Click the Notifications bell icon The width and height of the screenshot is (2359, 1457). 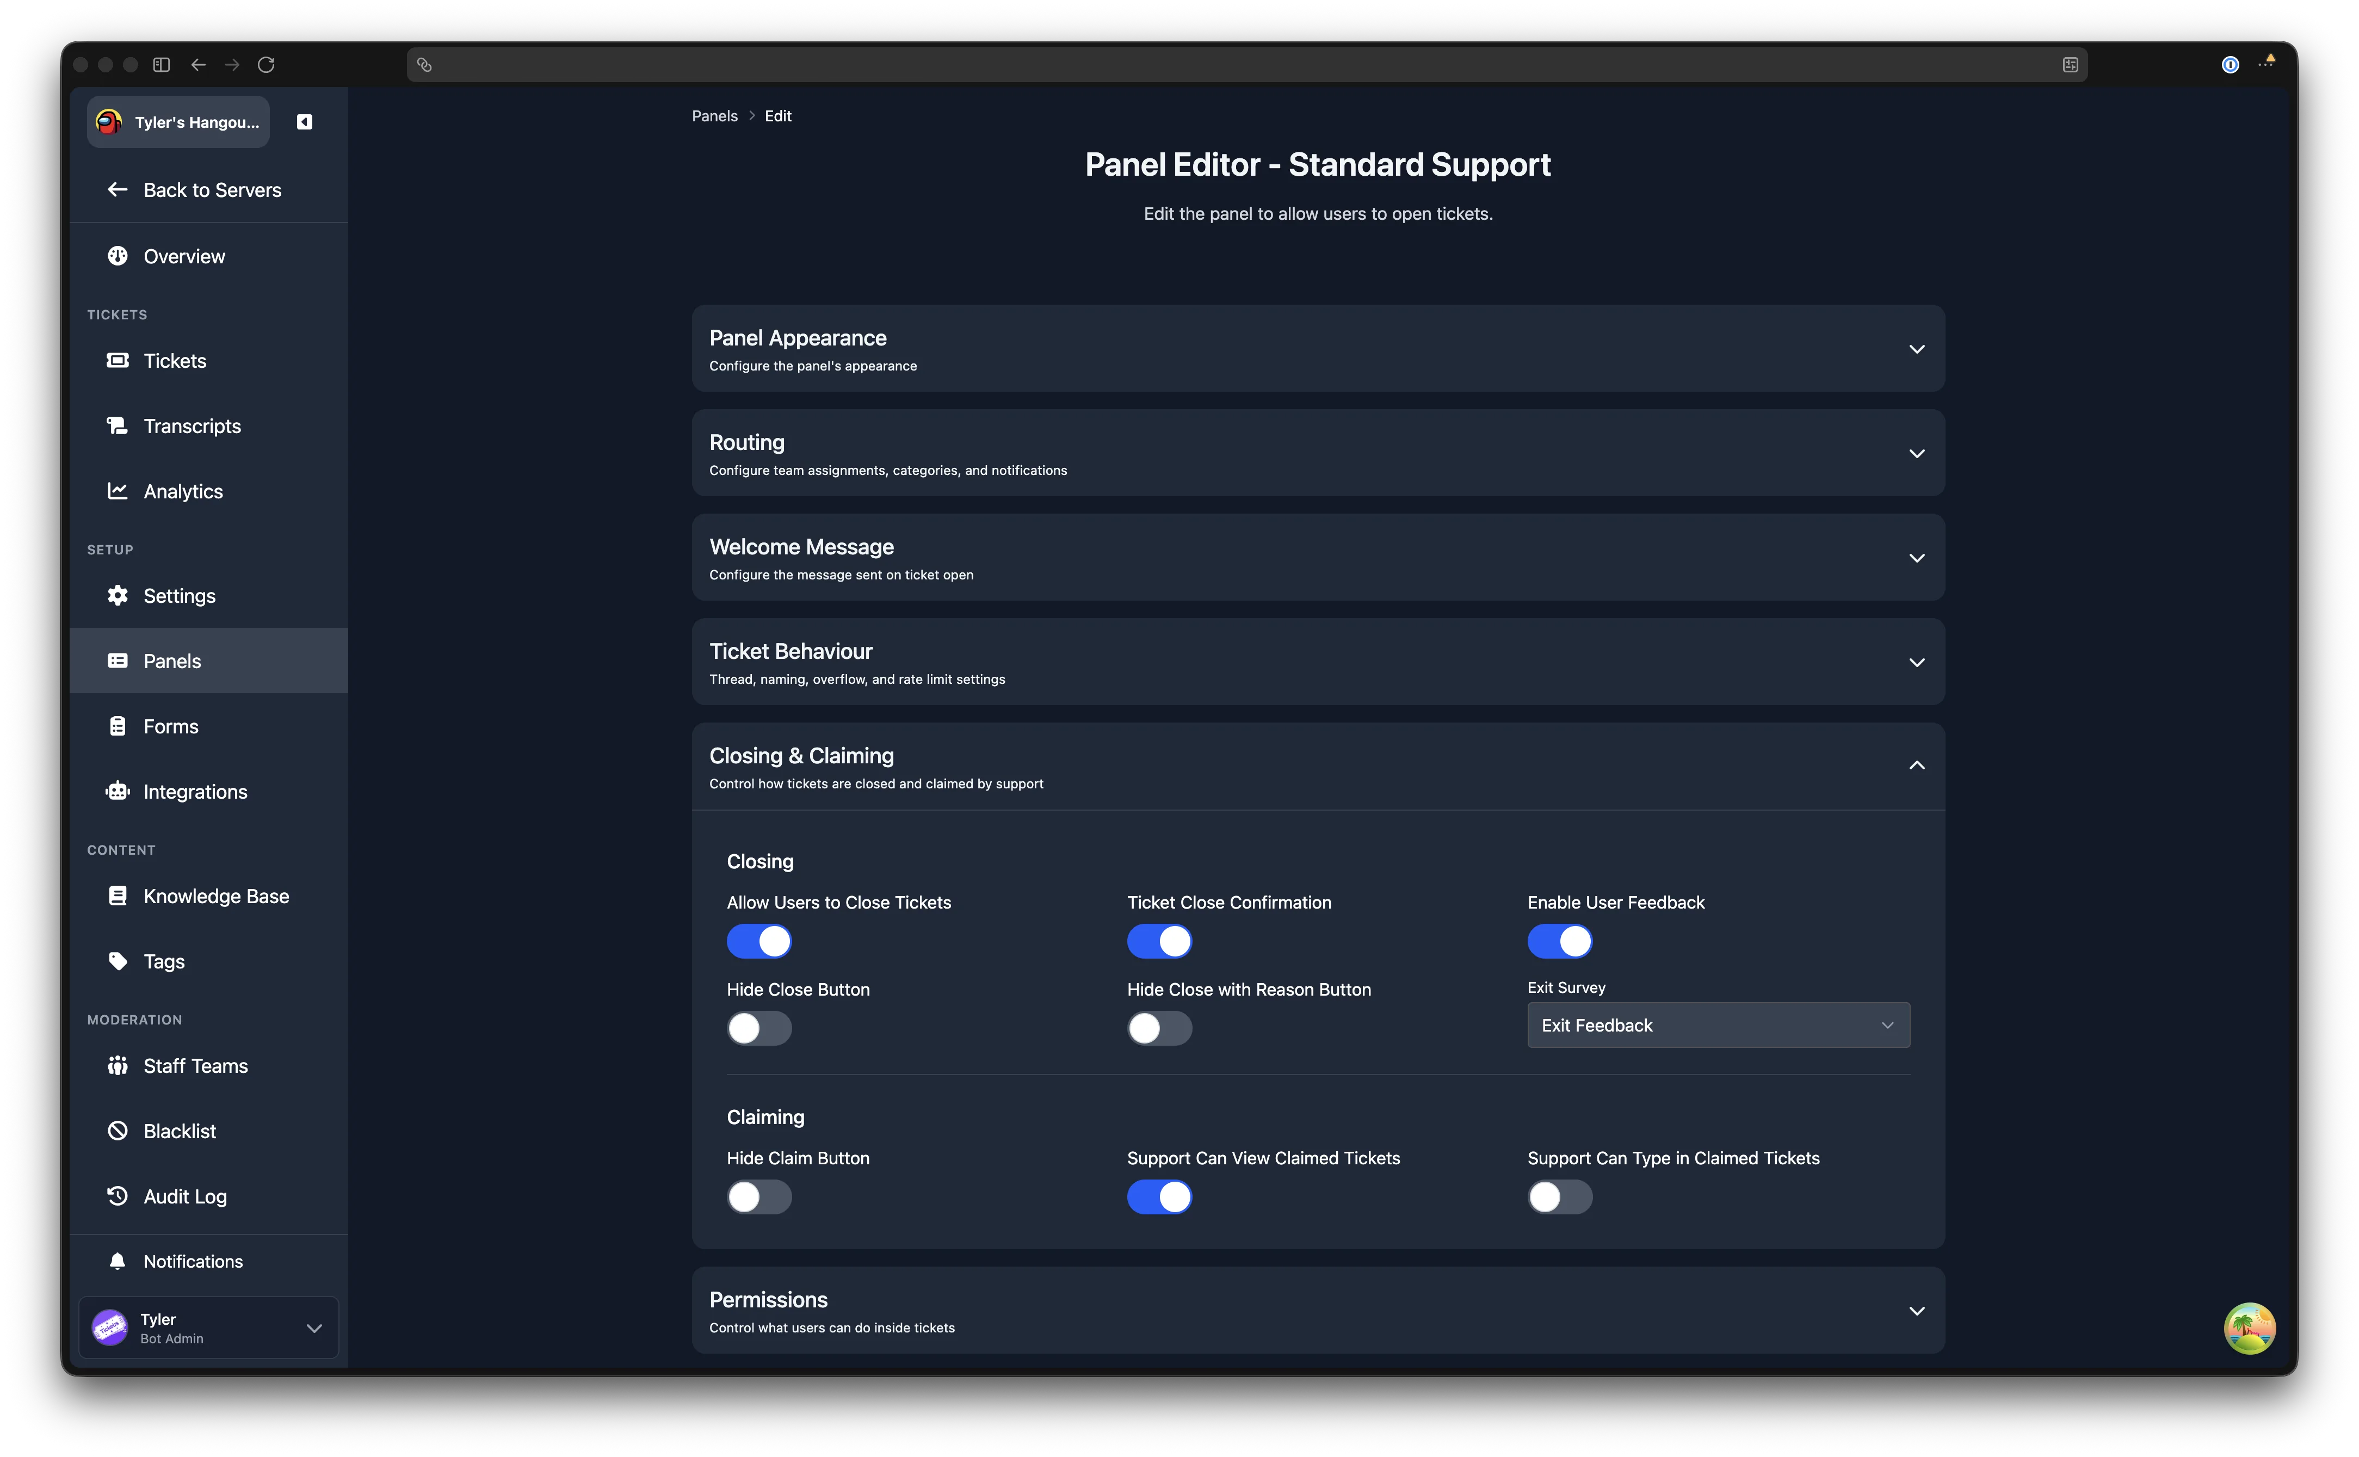[x=118, y=1261]
